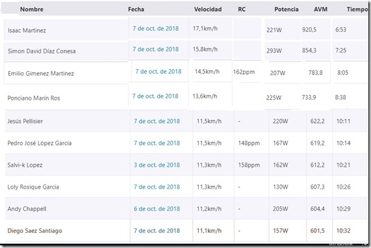
Task: Click the 220W power value
Action: (x=280, y=121)
